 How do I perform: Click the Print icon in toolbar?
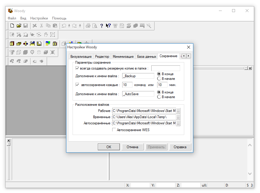88,26
